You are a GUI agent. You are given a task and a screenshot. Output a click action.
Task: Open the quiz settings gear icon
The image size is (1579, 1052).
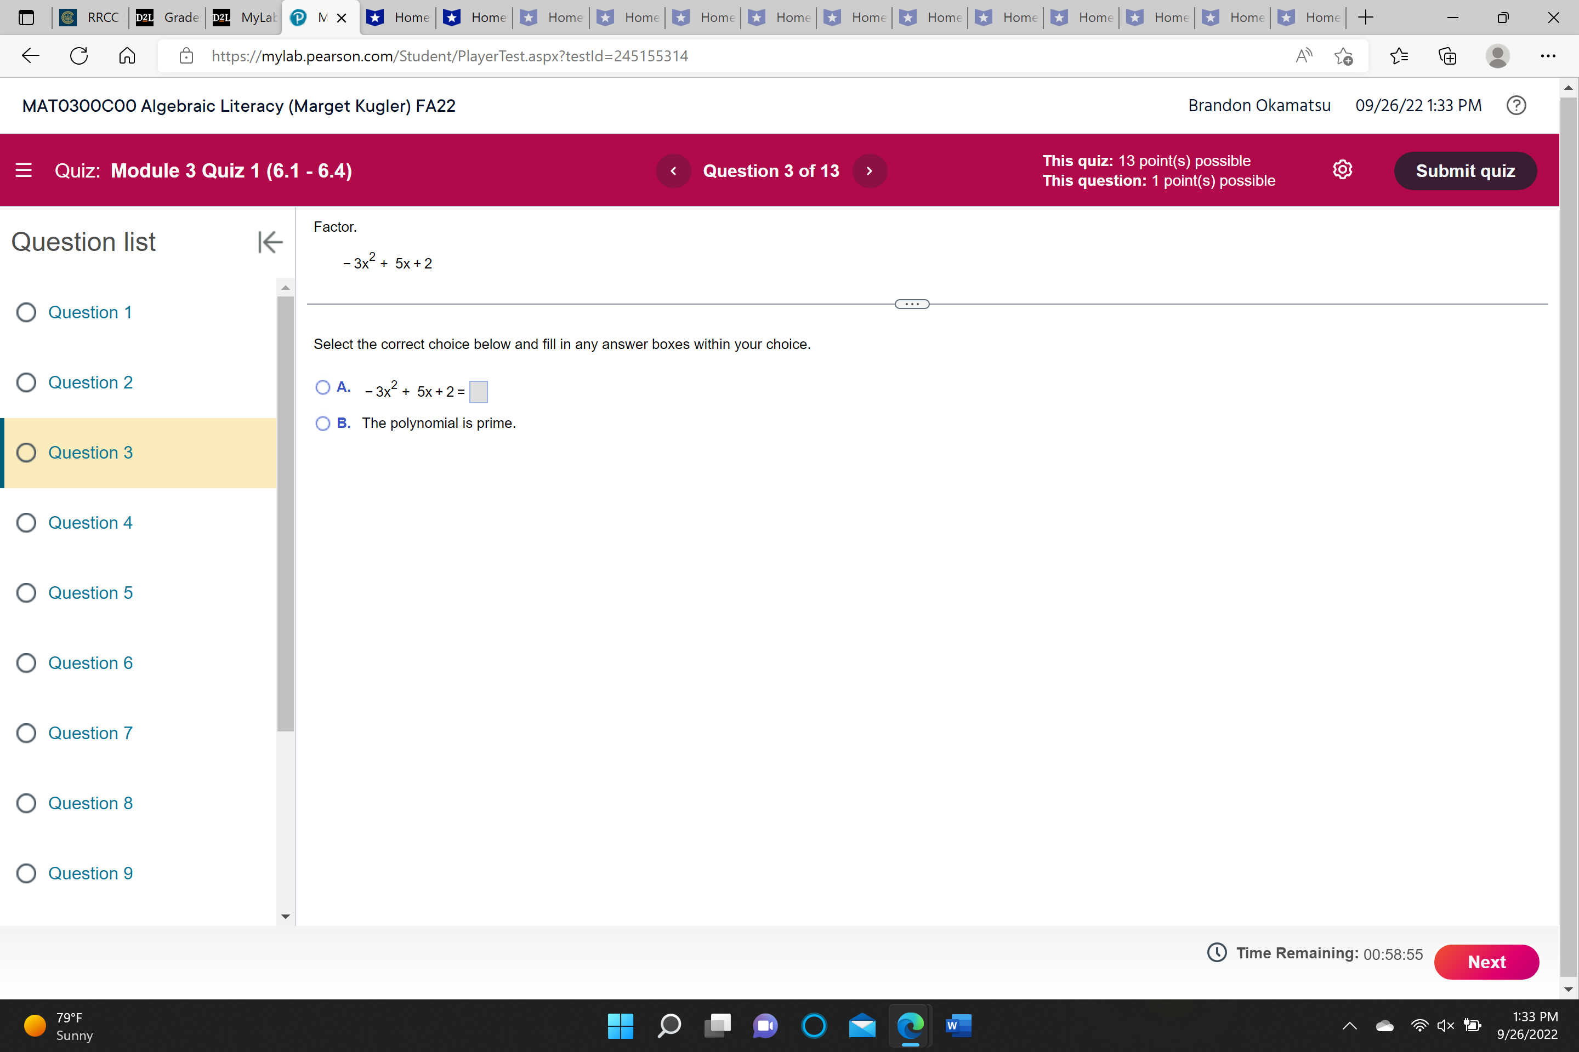click(1342, 170)
